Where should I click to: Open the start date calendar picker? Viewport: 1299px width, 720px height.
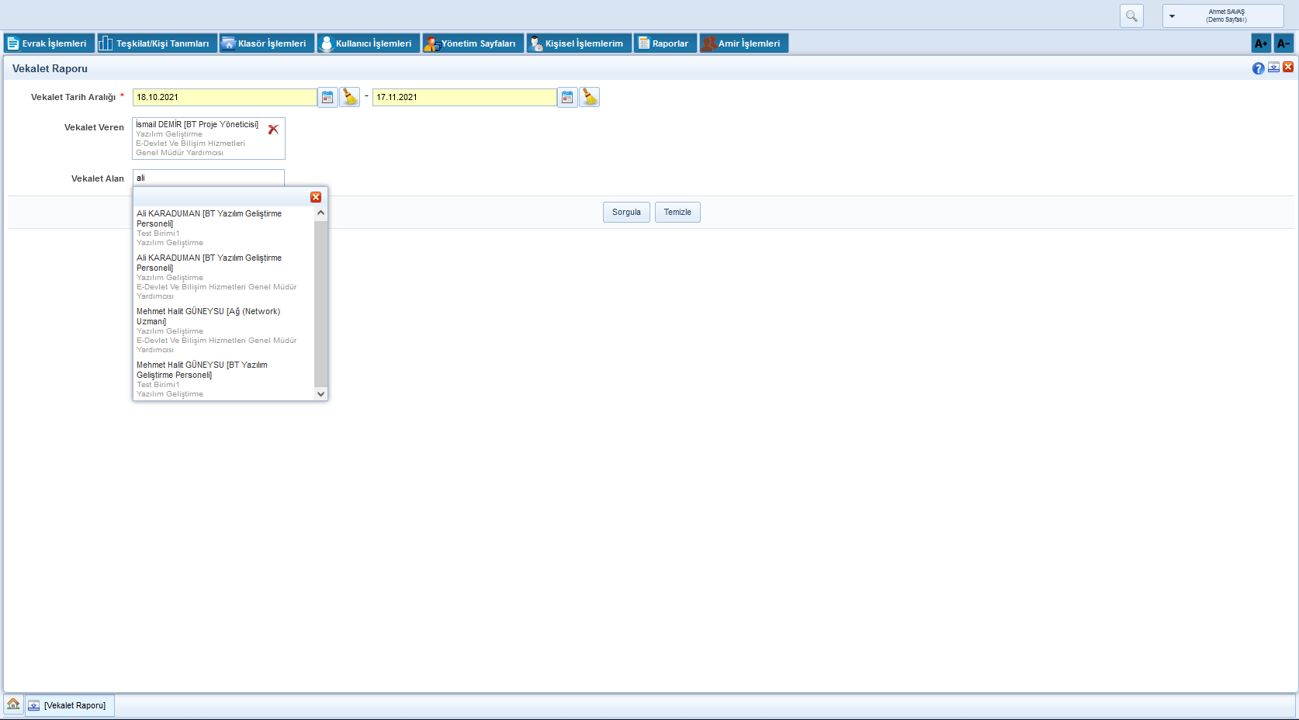tap(327, 97)
